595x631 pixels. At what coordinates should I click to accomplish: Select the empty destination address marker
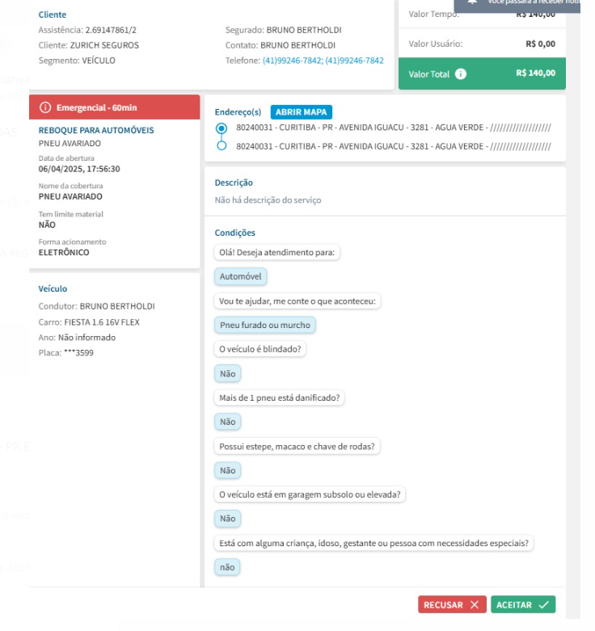click(222, 146)
